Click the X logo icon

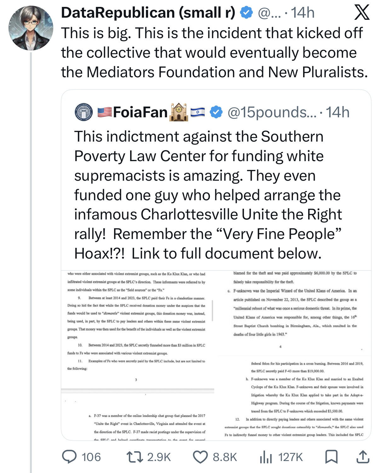click(x=362, y=13)
